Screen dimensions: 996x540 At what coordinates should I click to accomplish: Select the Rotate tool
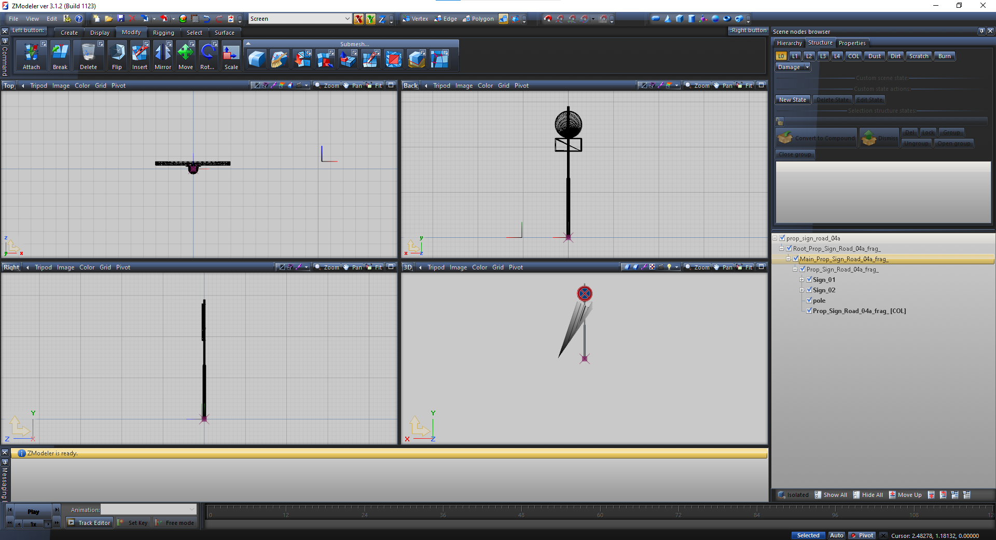click(x=208, y=56)
